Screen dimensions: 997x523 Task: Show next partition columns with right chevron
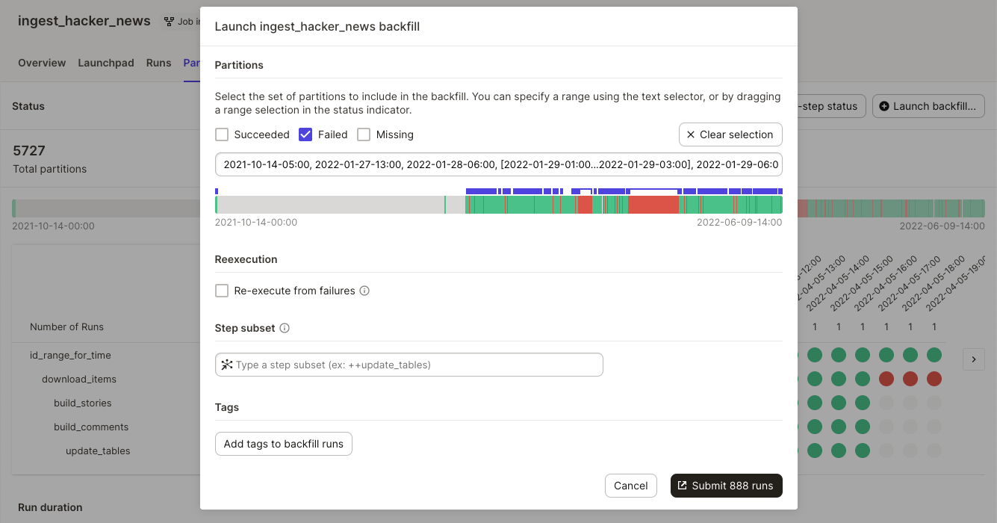coord(974,359)
